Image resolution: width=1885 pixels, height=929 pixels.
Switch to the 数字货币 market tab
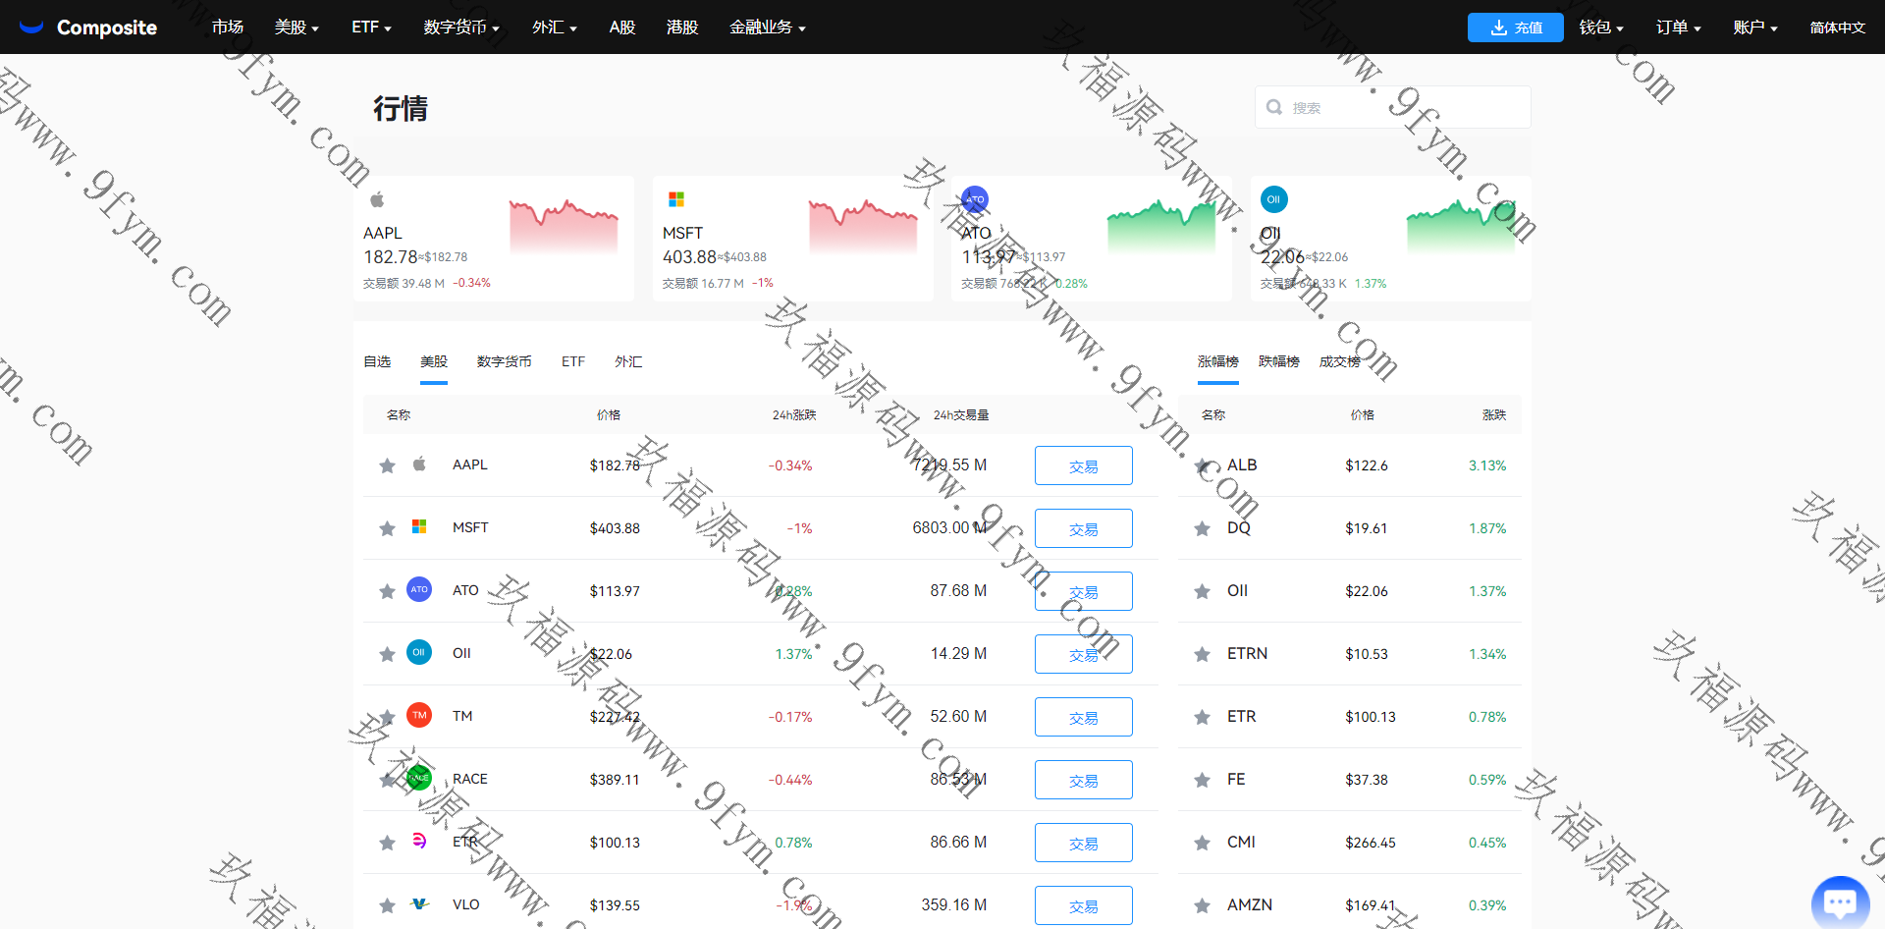(x=504, y=362)
